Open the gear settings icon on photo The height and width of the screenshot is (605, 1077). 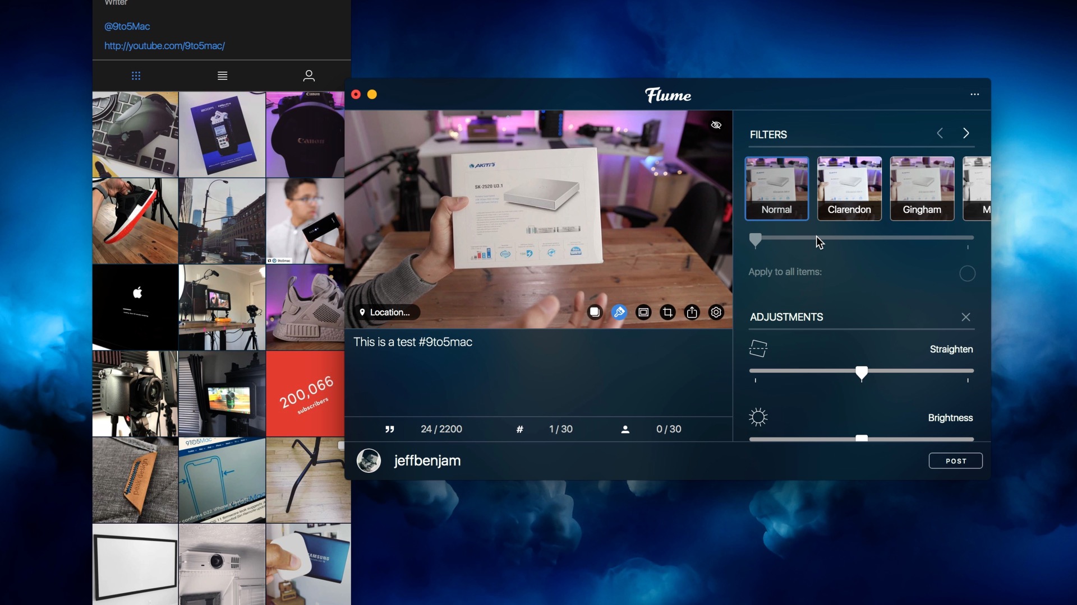click(x=716, y=312)
